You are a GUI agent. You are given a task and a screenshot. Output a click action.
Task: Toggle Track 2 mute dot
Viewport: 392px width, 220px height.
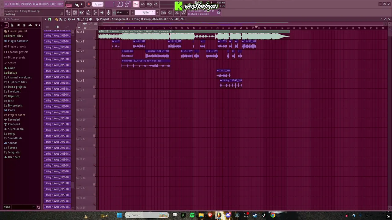click(94, 47)
